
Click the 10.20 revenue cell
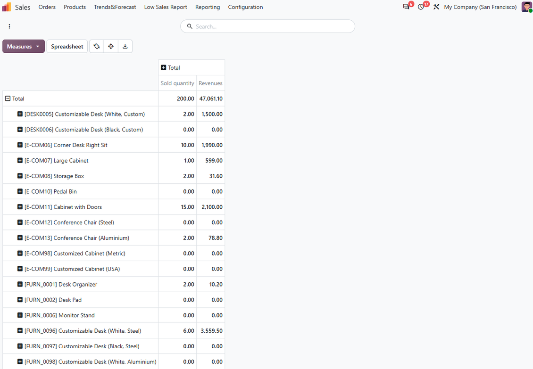pyautogui.click(x=210, y=284)
